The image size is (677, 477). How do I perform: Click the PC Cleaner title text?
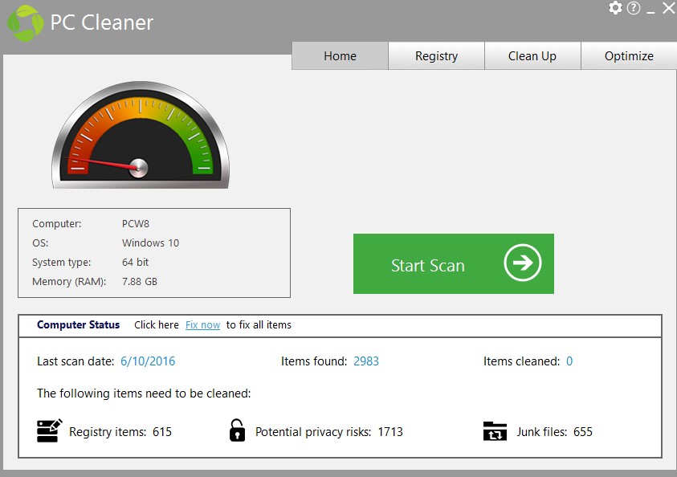(101, 22)
